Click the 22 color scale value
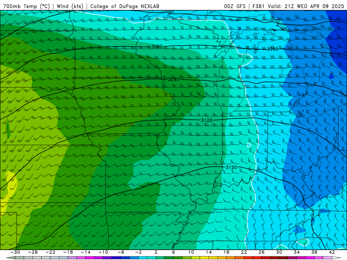The image size is (347, 260). (244, 252)
